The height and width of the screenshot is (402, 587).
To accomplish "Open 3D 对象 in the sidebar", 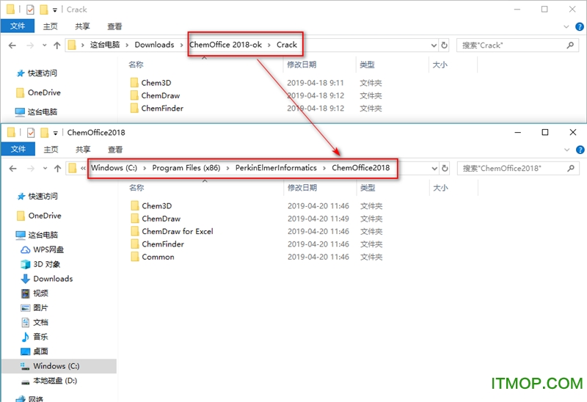I will pyautogui.click(x=46, y=264).
